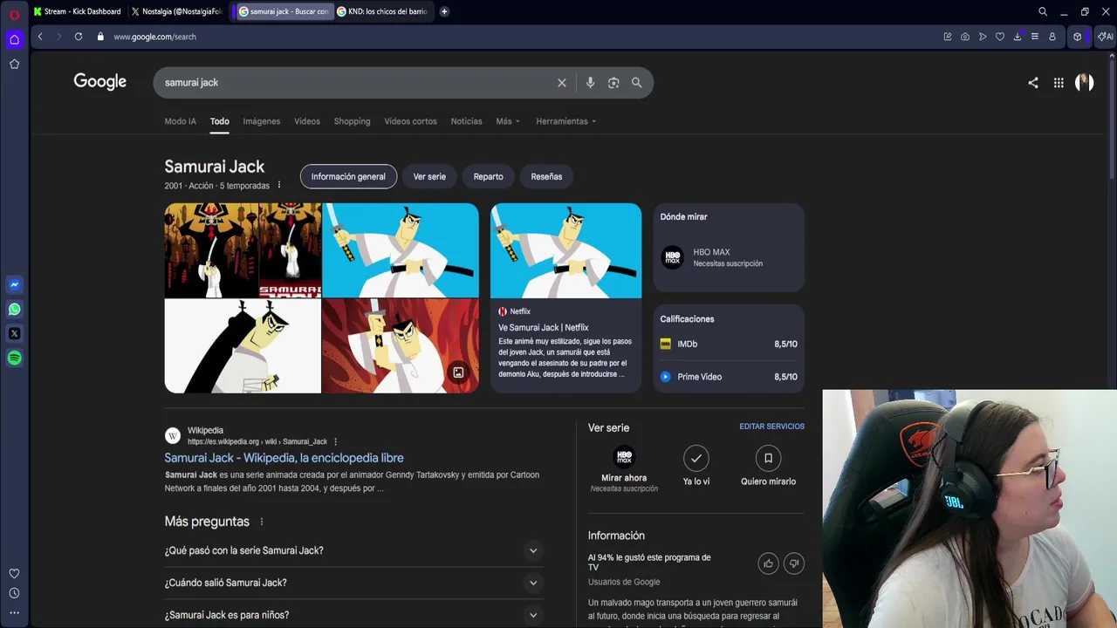Click Mirar ahora on HBO Max

624,469
